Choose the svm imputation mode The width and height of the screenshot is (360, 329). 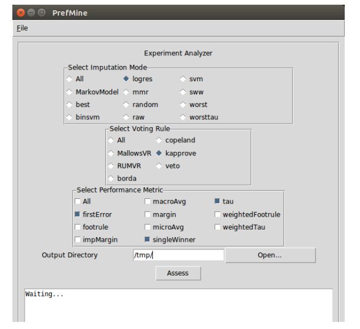(184, 79)
